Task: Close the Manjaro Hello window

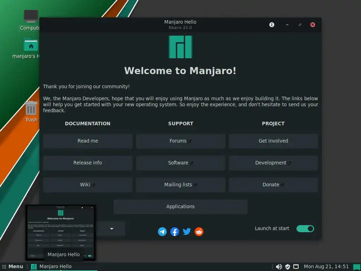Action: 312,25
